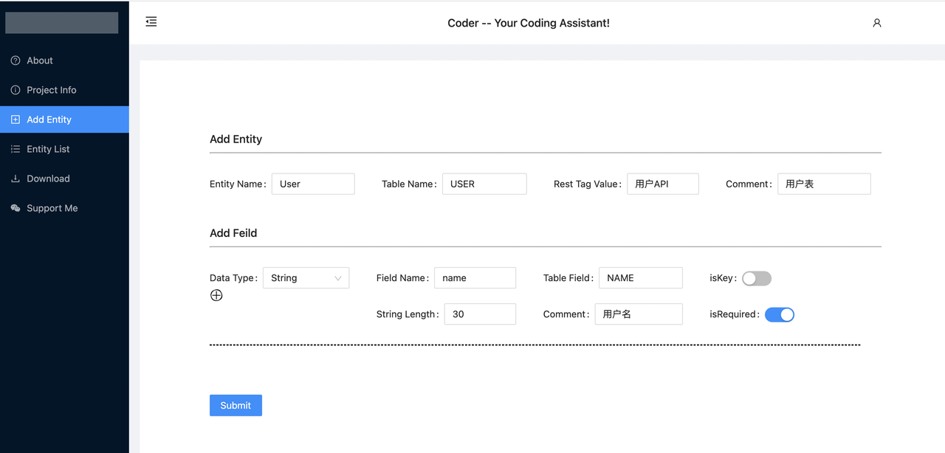
Task: Disable the isRequired toggle
Action: point(780,314)
